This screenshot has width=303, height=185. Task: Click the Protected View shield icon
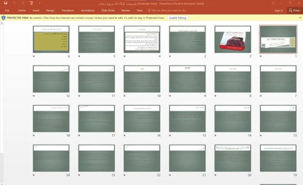tap(3, 18)
